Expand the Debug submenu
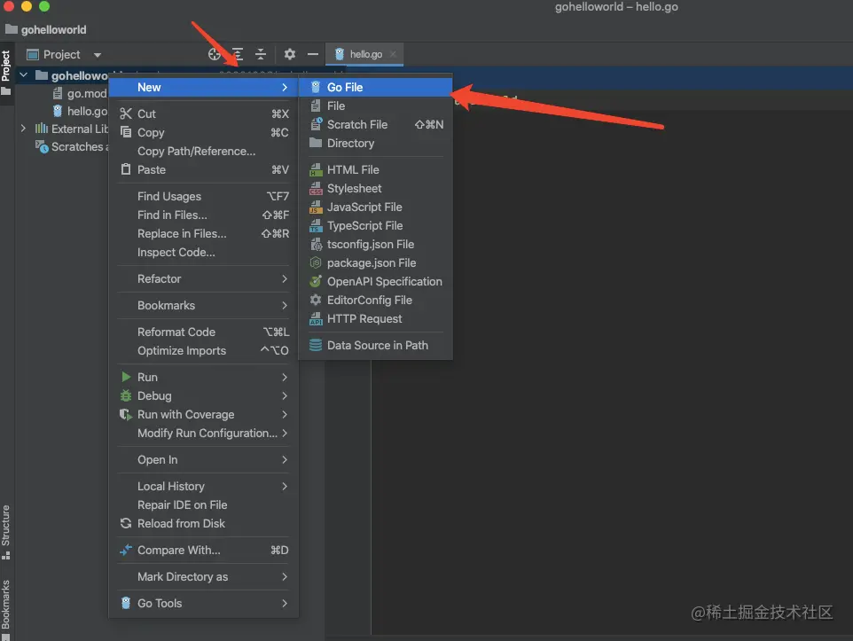 point(204,395)
